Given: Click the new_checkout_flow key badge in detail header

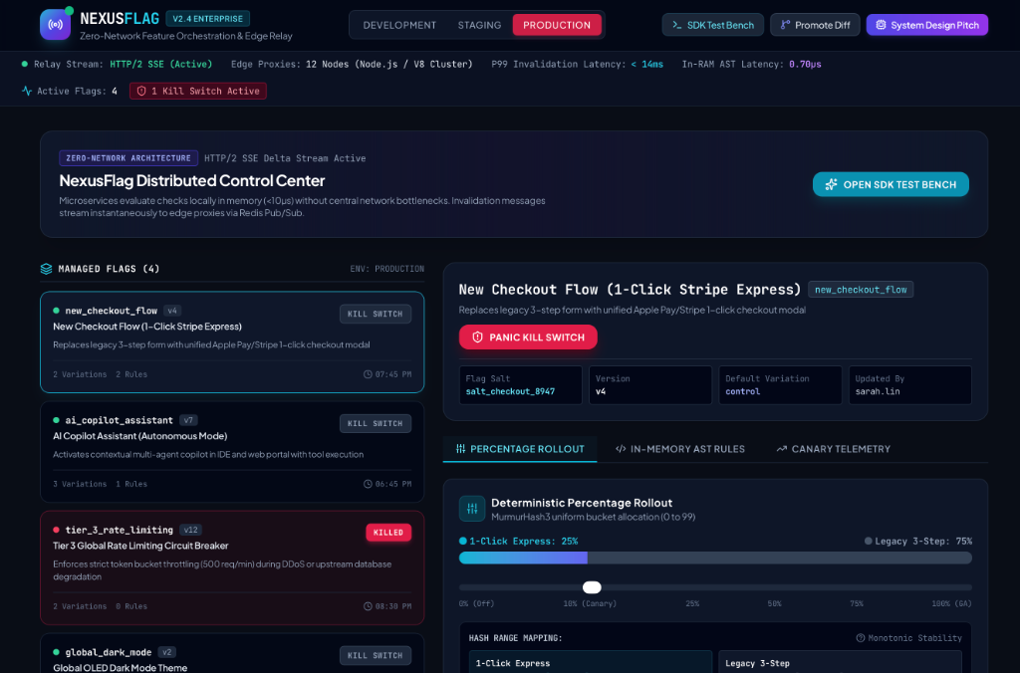Looking at the screenshot, I should 861,290.
